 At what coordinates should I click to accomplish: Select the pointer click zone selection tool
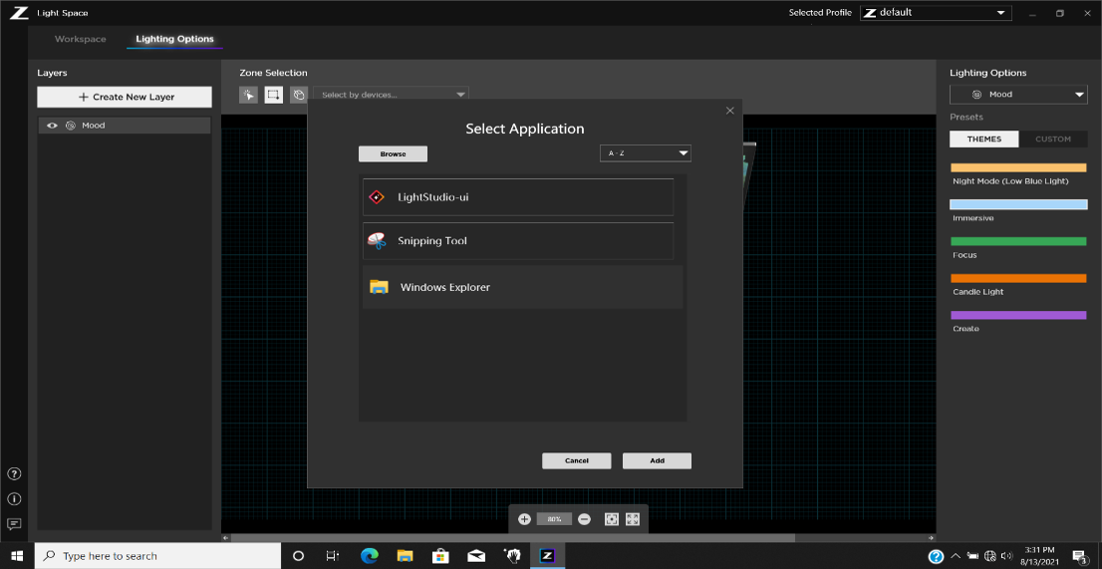[248, 95]
